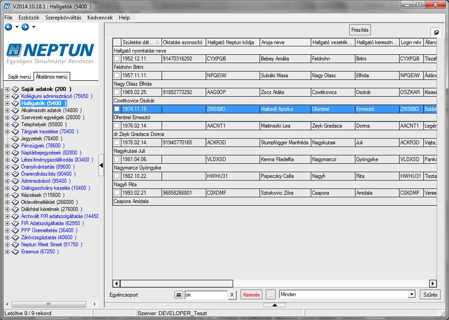This screenshot has width=449, height=320.
Task: Clear search field with X button
Action: (x=232, y=295)
